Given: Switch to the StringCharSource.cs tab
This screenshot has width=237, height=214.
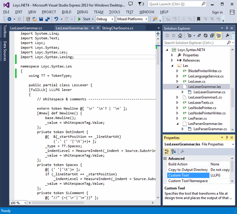Looking at the screenshot, I should coord(117,28).
